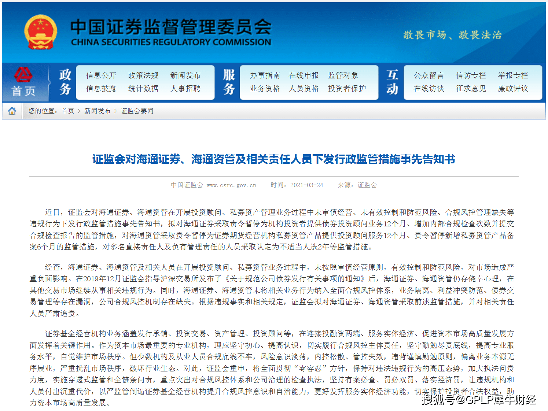Screen dimensions: 548x411
Task: Open 监管对象 link
Action: coord(343,75)
